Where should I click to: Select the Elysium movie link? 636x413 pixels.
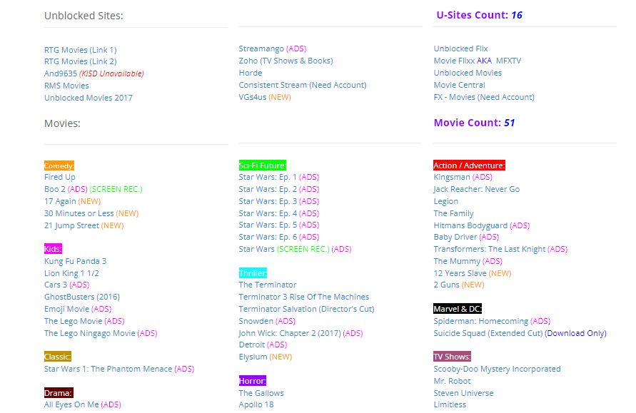(253, 357)
